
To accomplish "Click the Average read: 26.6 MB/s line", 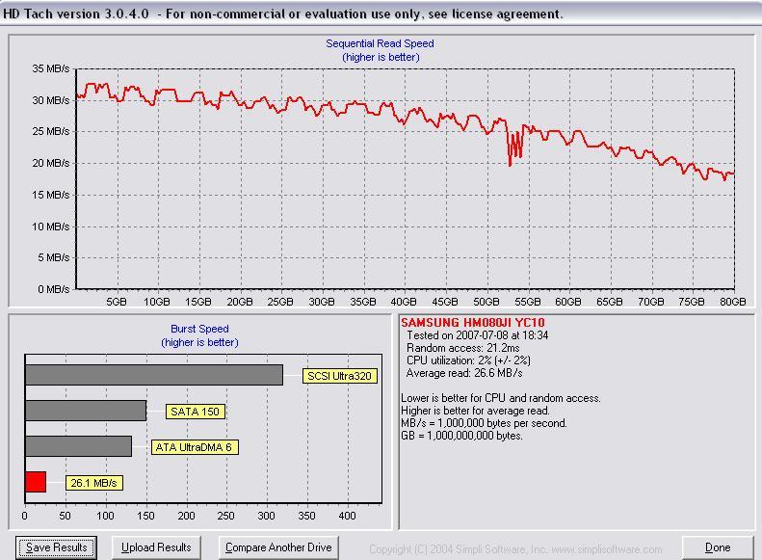I will (464, 373).
